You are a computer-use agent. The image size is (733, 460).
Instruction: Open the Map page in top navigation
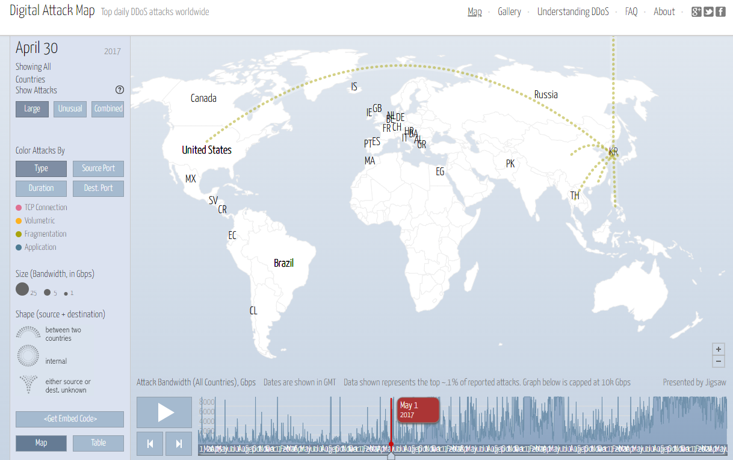(x=475, y=11)
